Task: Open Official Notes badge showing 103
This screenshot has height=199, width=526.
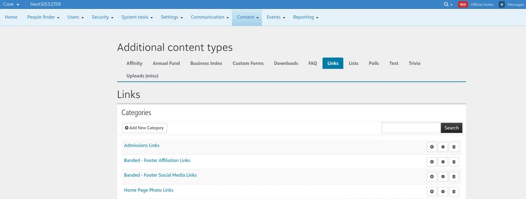Action: (463, 4)
